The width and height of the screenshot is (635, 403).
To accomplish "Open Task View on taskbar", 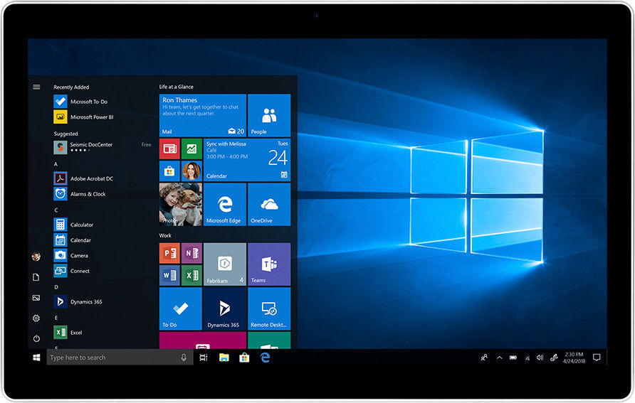I will coord(204,358).
